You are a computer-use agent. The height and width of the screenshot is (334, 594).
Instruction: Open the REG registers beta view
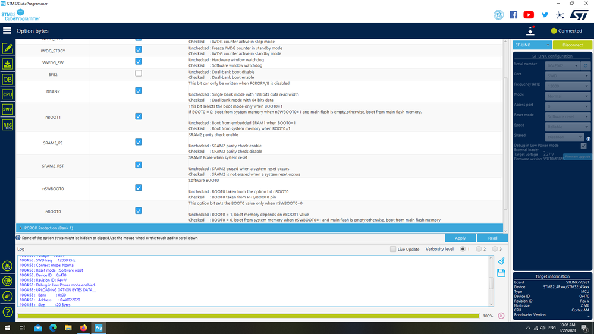pos(8,125)
